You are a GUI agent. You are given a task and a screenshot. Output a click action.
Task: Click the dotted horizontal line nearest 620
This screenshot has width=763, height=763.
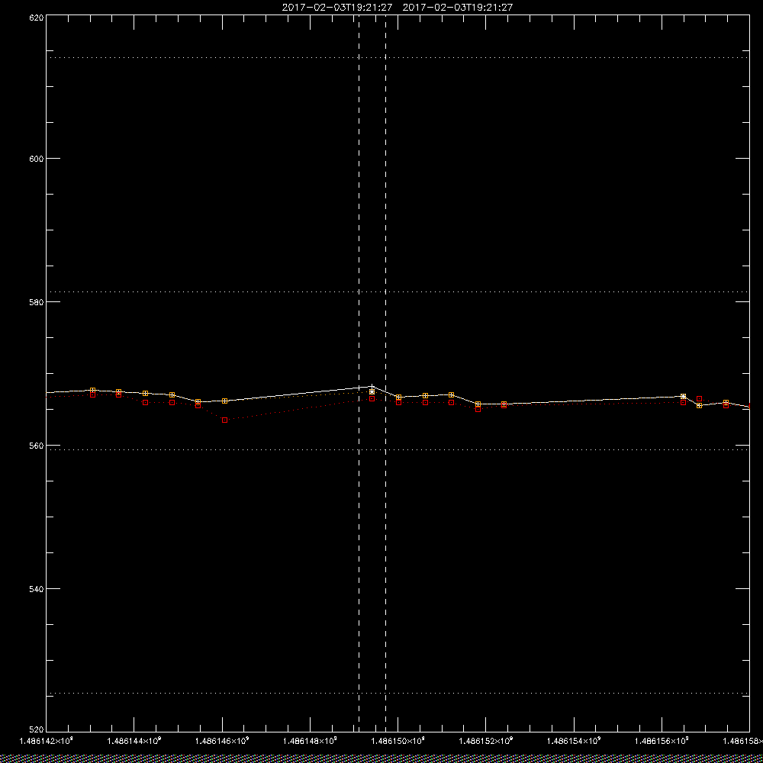pos(398,57)
